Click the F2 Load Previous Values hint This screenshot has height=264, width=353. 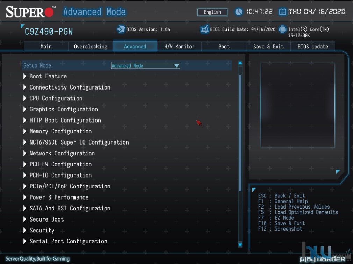click(294, 207)
